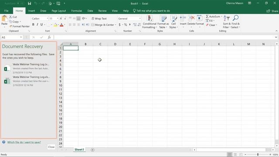
Task: Select column C header
Action: tap(100, 44)
